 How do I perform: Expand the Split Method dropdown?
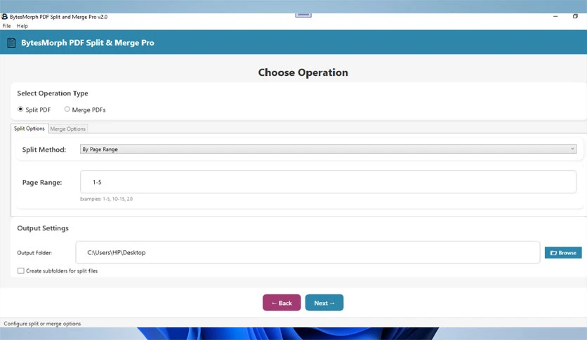(328, 149)
